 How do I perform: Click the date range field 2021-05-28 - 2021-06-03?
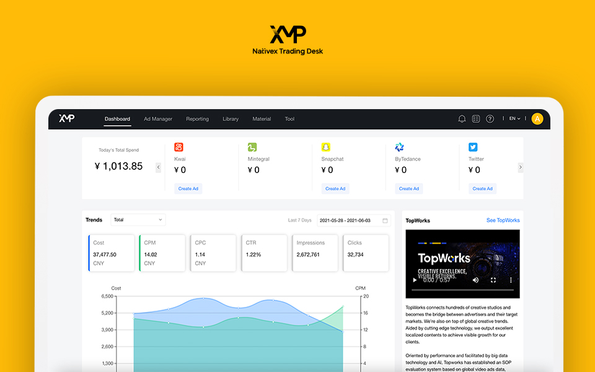click(354, 221)
